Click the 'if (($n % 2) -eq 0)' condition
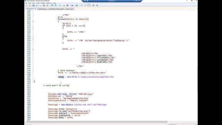The height and width of the screenshot is (125, 222). coord(74,26)
